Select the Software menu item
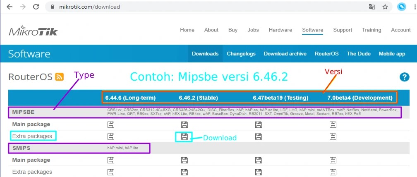Image resolution: width=417 pixels, height=177 pixels. (312, 30)
